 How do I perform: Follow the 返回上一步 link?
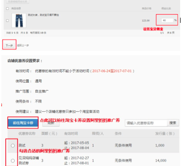(23, 45)
